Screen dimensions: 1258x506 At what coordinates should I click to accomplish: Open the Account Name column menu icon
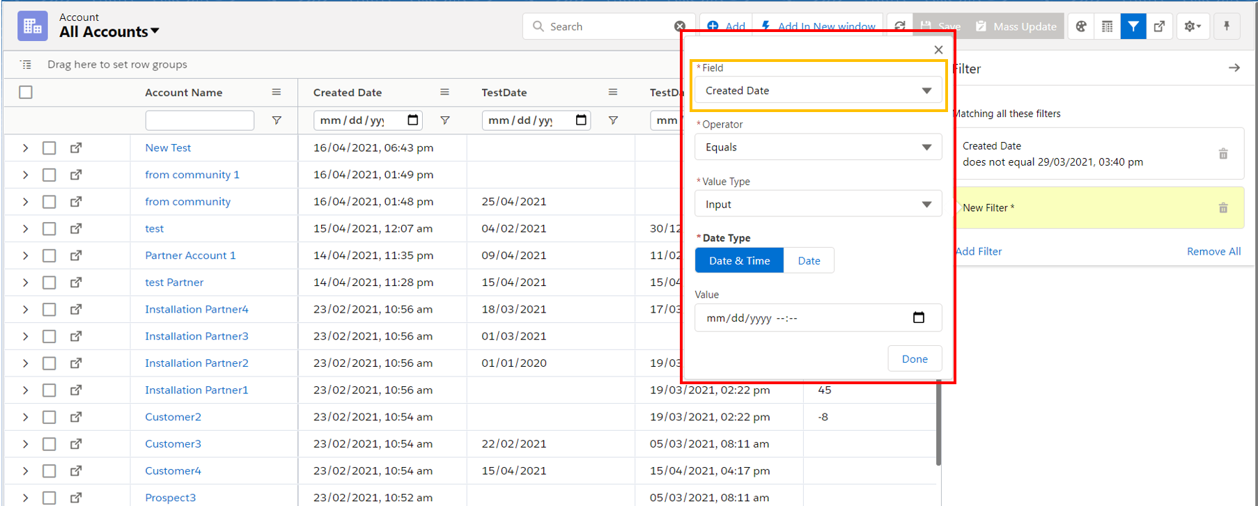277,93
